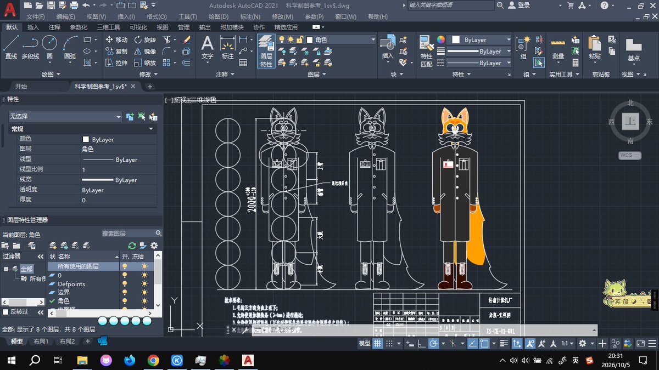Click the Move (移动) tool

pyautogui.click(x=116, y=39)
